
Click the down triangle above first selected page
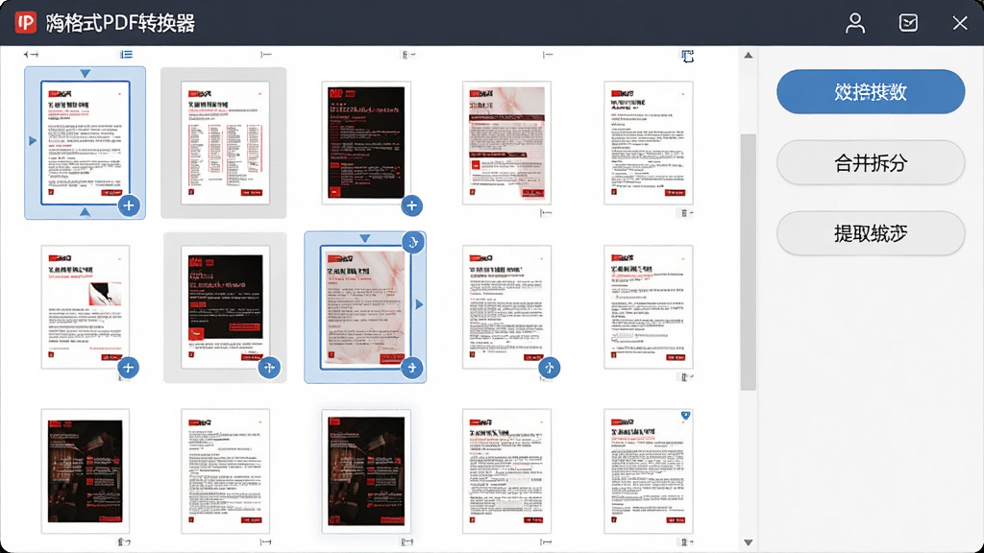pos(85,73)
